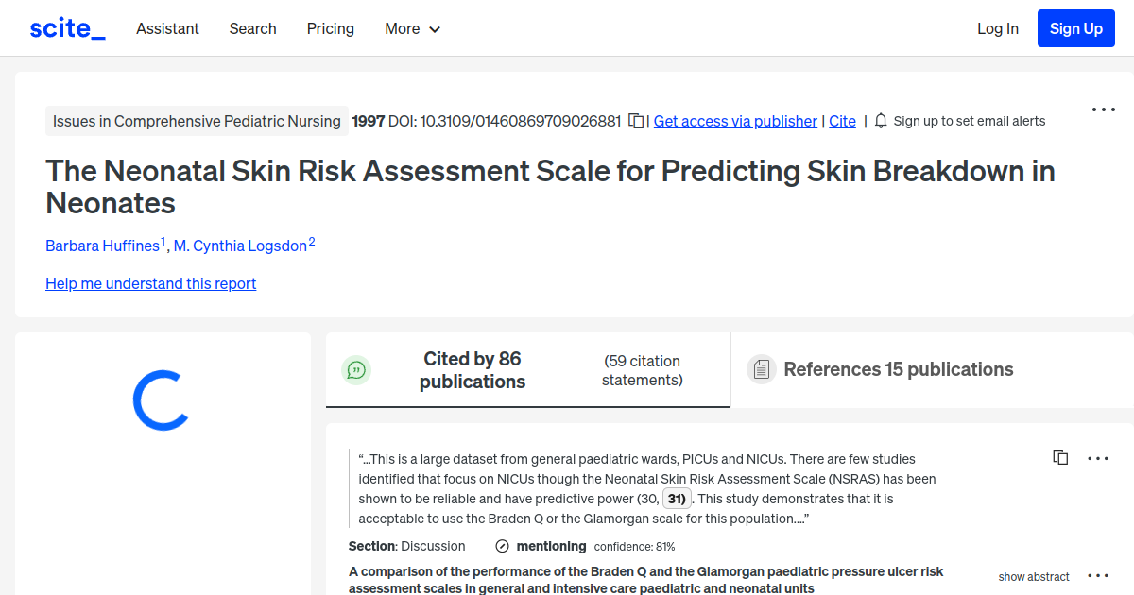
Task: Switch to the Cited by 86 publications tab
Action: point(472,369)
